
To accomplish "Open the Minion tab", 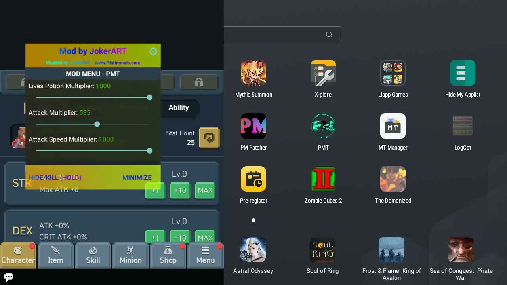I will click(x=131, y=255).
